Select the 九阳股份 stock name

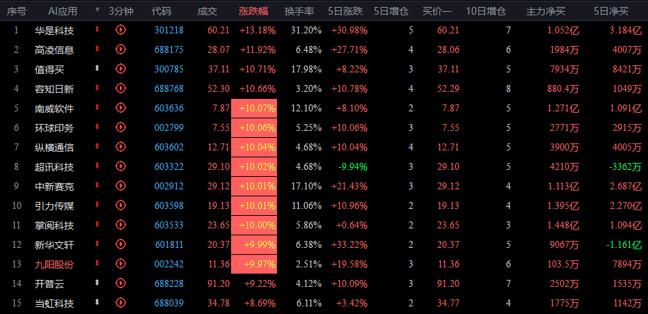point(54,264)
